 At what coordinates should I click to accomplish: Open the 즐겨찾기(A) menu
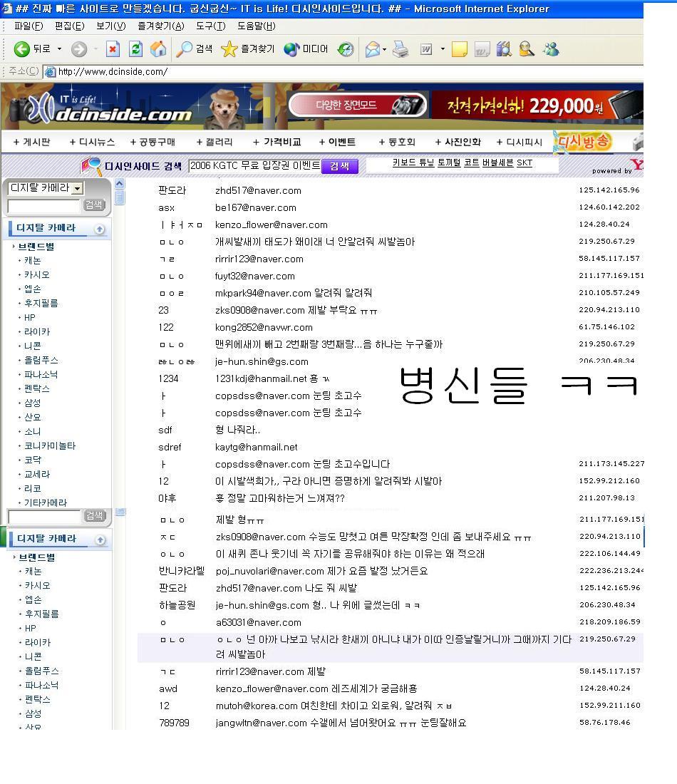click(161, 26)
